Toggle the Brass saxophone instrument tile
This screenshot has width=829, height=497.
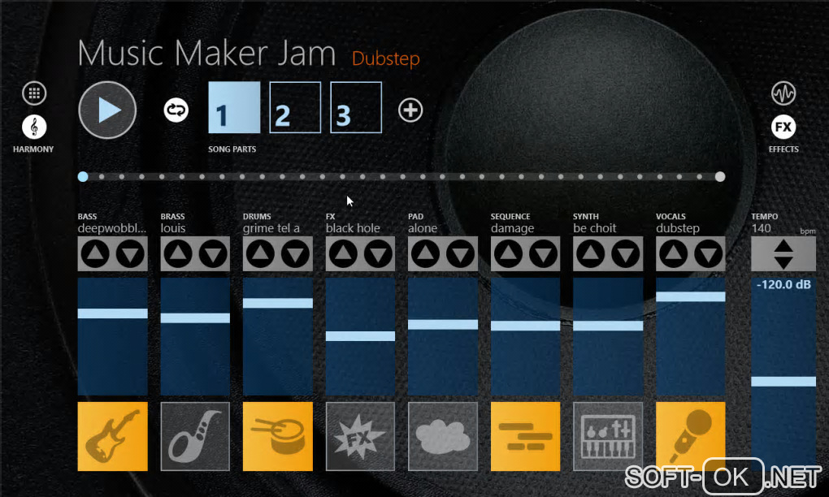coord(195,436)
